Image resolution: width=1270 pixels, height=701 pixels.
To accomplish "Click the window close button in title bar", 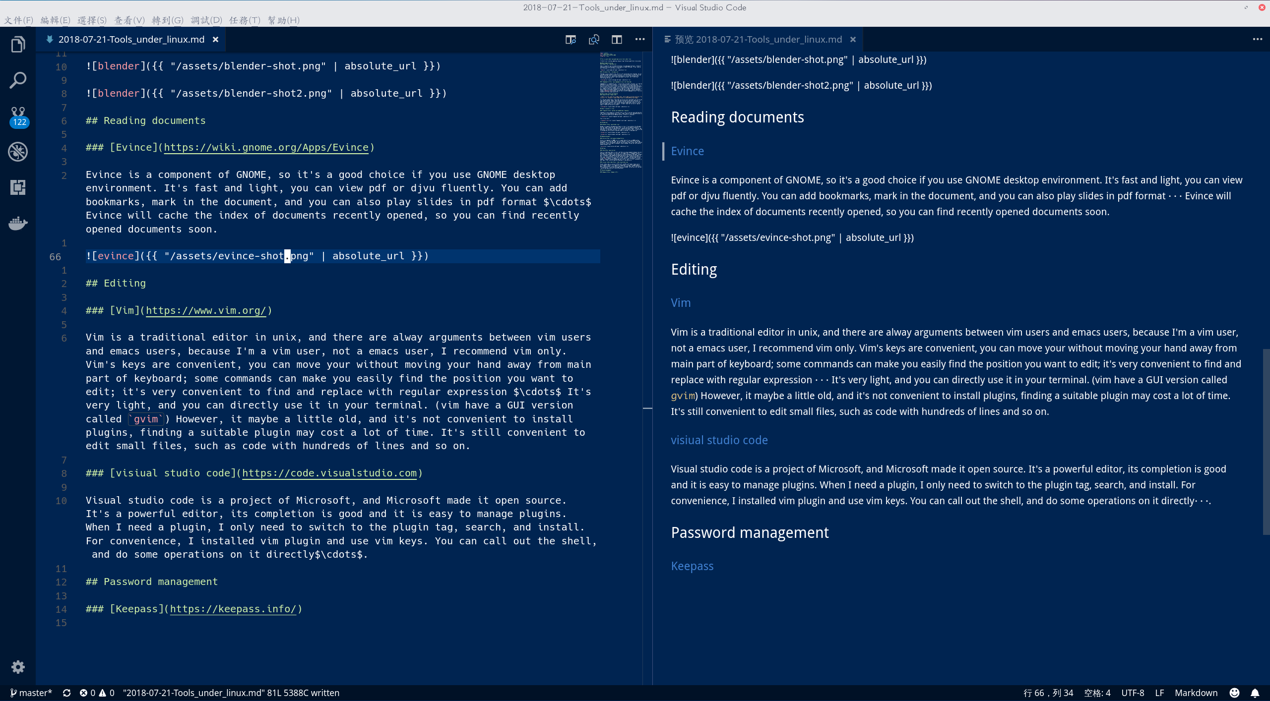I will coord(1262,7).
